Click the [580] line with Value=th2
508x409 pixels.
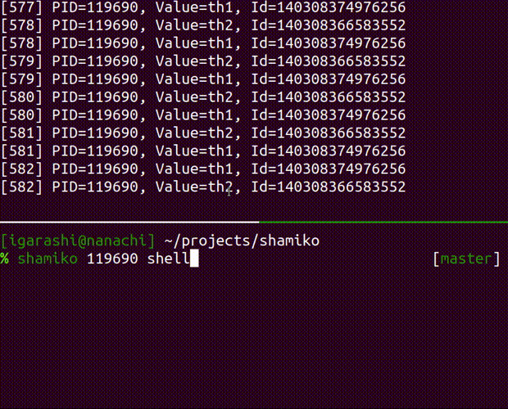203,97
